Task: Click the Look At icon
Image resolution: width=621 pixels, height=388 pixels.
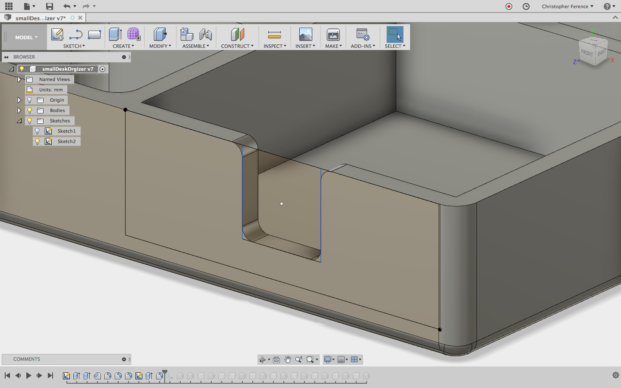Action: [276, 360]
